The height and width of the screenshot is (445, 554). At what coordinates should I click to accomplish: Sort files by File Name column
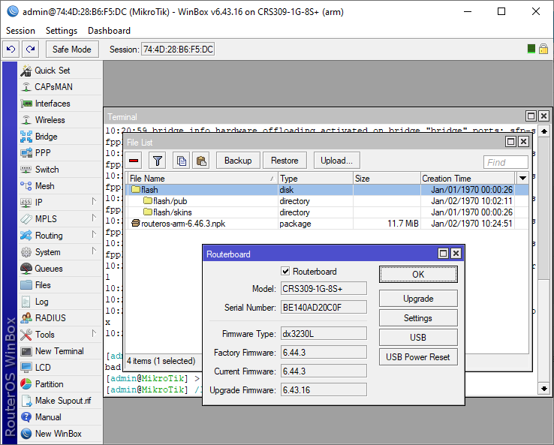(202, 179)
